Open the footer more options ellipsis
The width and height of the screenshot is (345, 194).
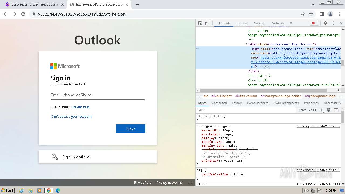pyautogui.click(x=190, y=183)
